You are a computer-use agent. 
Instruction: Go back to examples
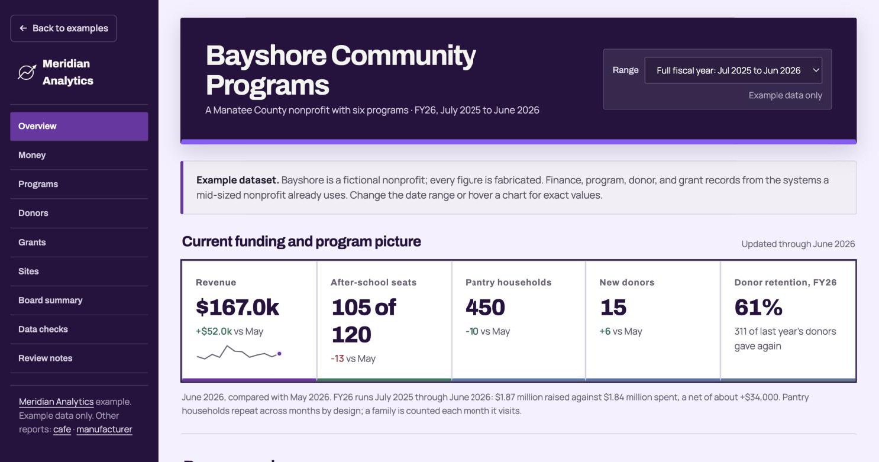(63, 28)
